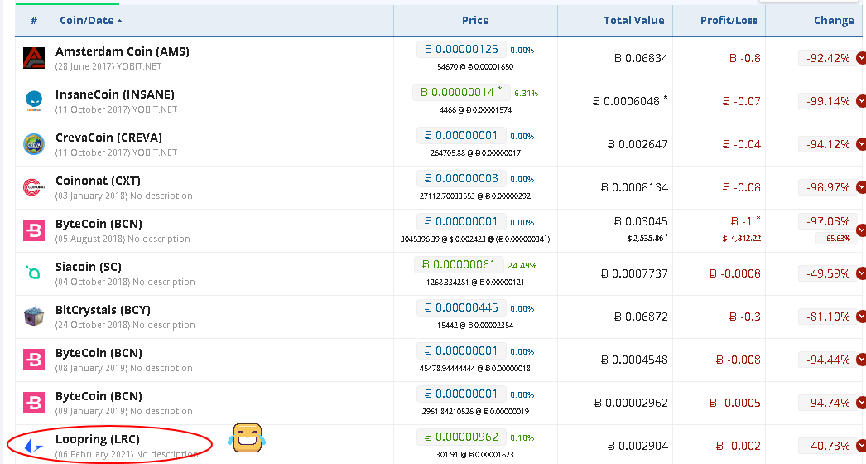Screen dimensions: 866x464
Task: Click the $2,535.86 ByteCoin total value
Action: [x=647, y=239]
